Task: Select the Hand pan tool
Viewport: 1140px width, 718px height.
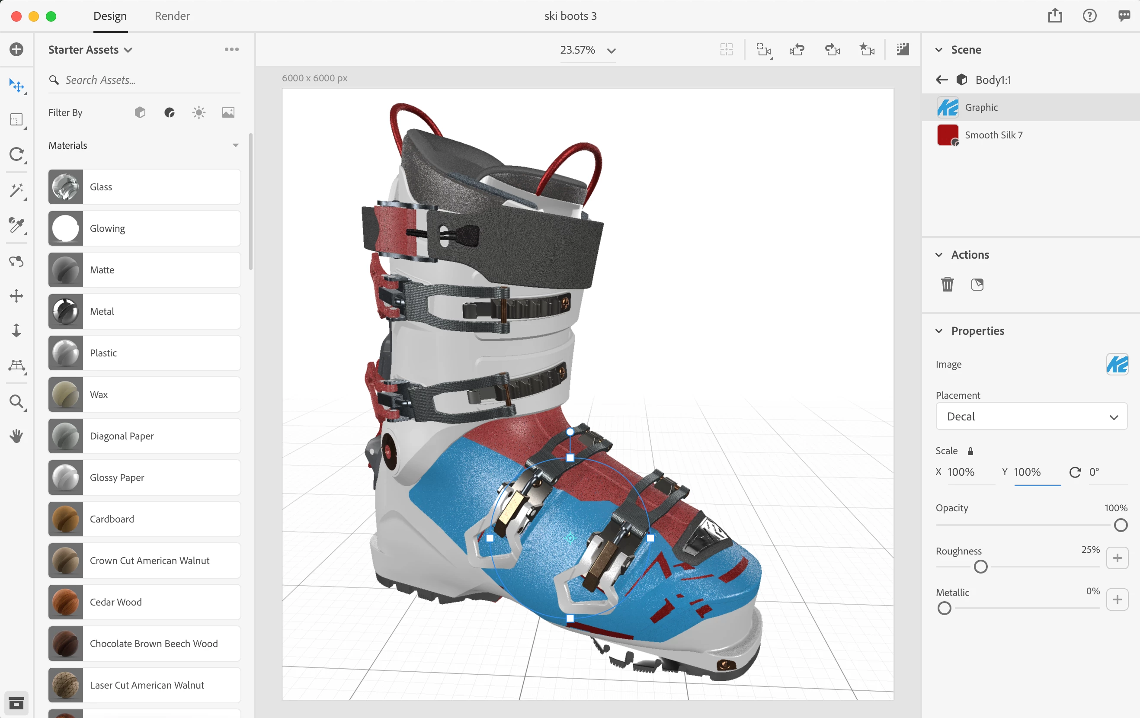Action: pos(16,436)
